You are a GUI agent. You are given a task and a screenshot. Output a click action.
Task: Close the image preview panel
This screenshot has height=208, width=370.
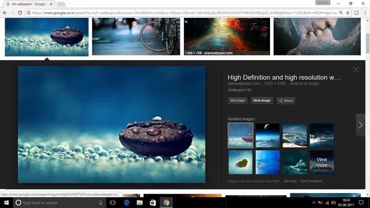[x=356, y=69]
